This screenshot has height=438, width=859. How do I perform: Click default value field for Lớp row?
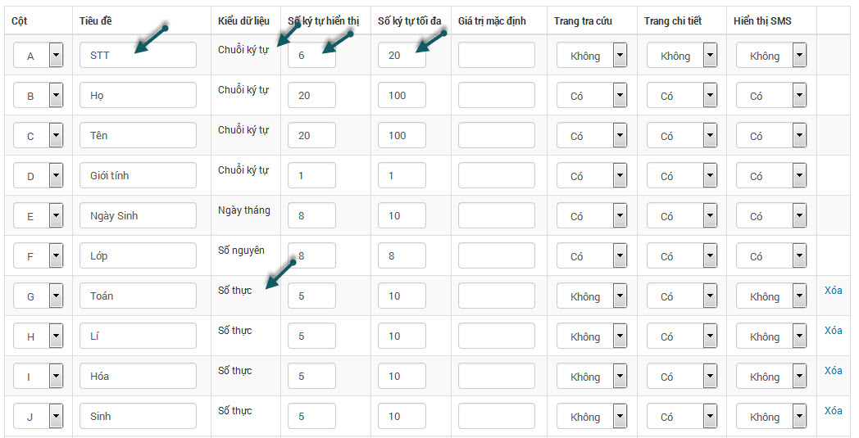[x=496, y=256]
